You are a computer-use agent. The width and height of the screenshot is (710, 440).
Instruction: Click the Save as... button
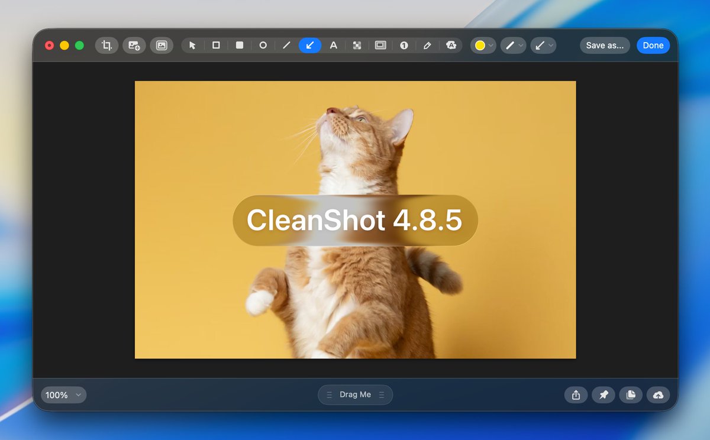[x=605, y=46]
